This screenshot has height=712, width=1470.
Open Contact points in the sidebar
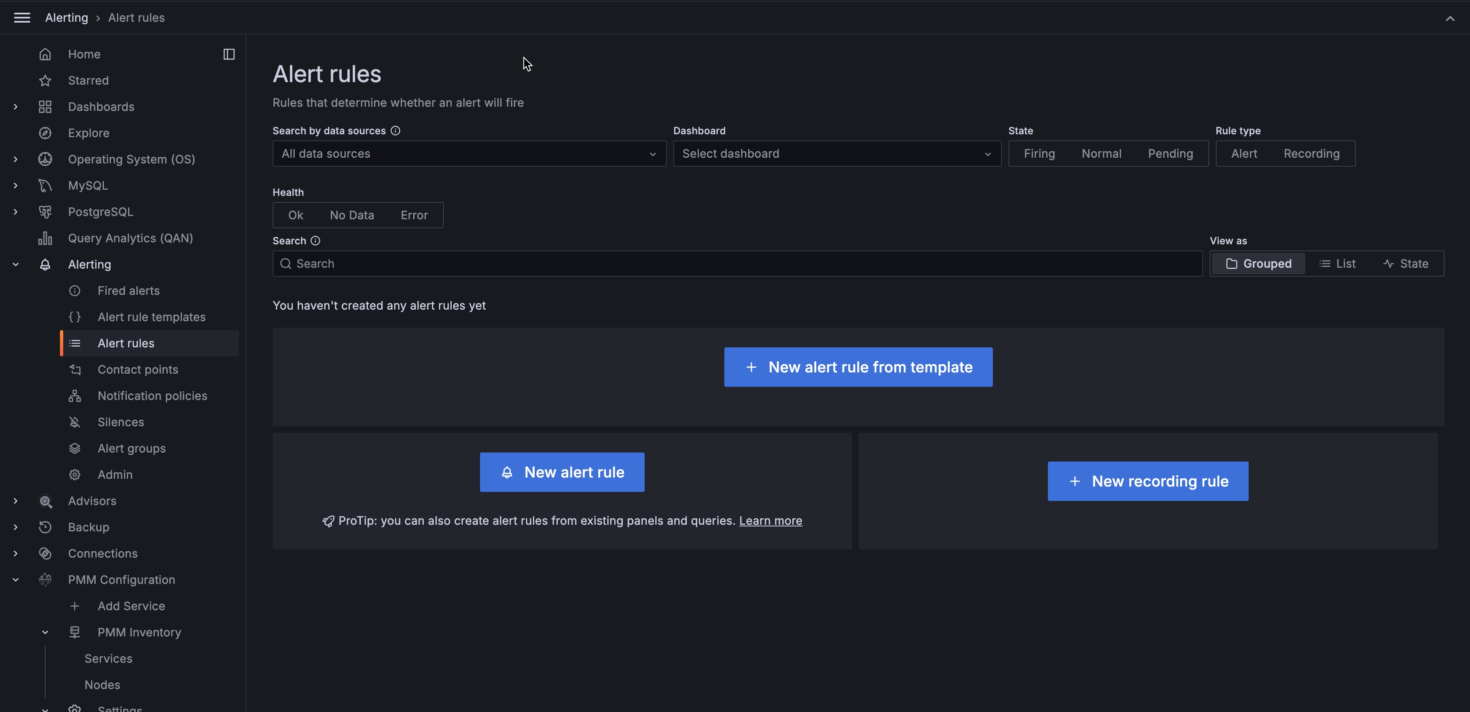point(138,370)
